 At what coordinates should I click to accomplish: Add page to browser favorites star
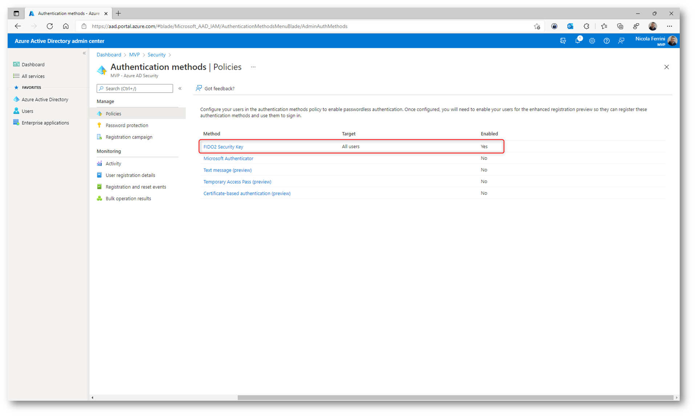537,26
